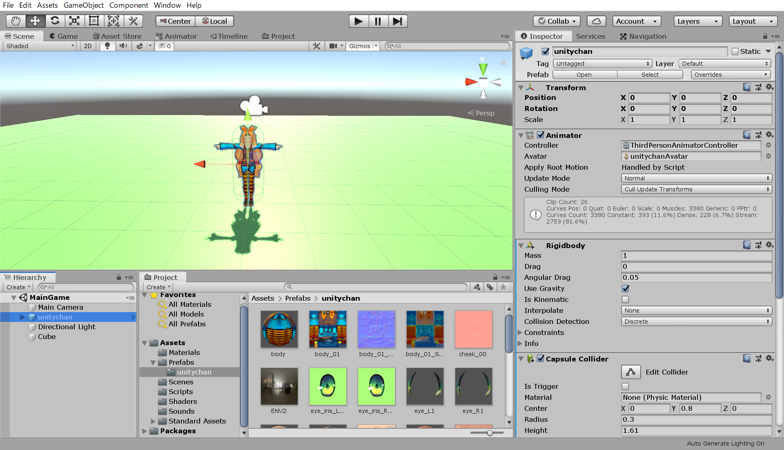Open Rigidbody preset sliders icon

758,245
